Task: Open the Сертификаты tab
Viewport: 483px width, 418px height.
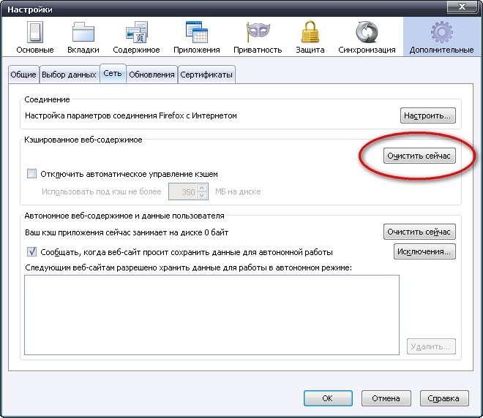Action: click(x=206, y=75)
